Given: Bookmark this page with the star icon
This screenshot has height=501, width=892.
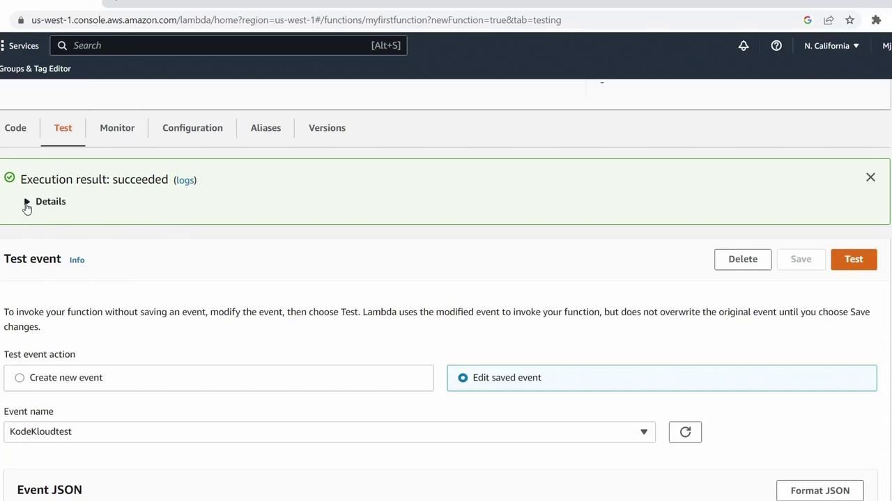Looking at the screenshot, I should coord(849,20).
